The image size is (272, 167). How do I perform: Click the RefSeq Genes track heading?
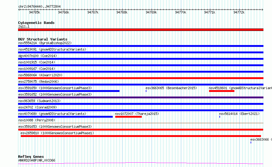point(31,157)
